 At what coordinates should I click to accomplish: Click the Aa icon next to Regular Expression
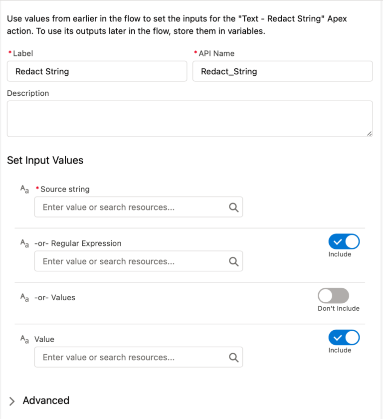tap(24, 243)
